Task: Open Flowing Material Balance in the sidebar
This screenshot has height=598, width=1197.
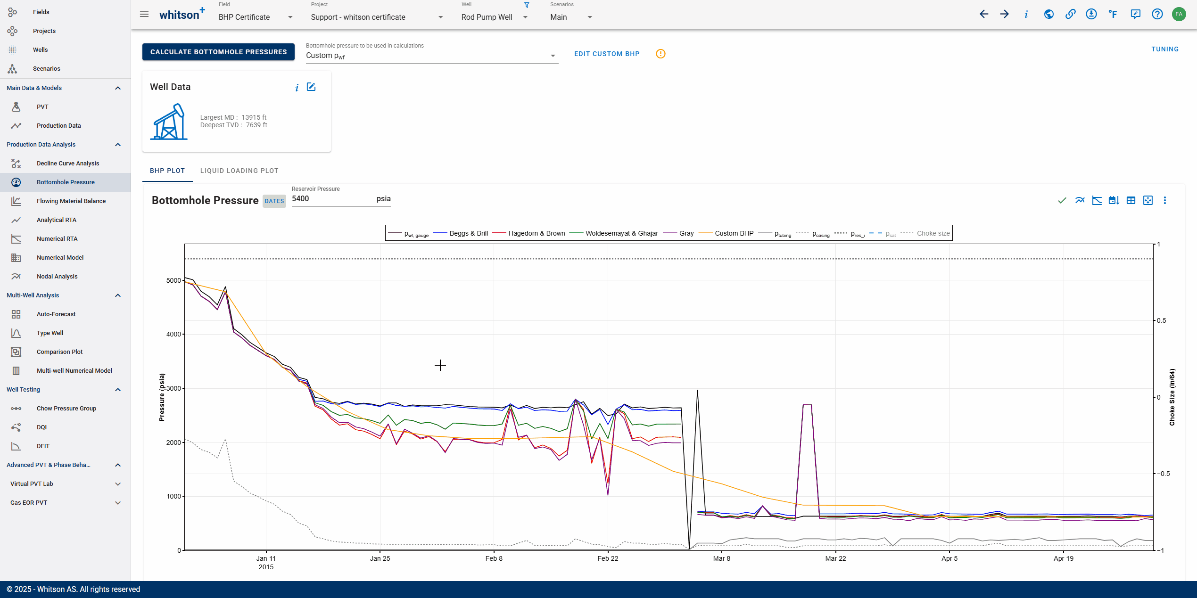Action: coord(71,201)
